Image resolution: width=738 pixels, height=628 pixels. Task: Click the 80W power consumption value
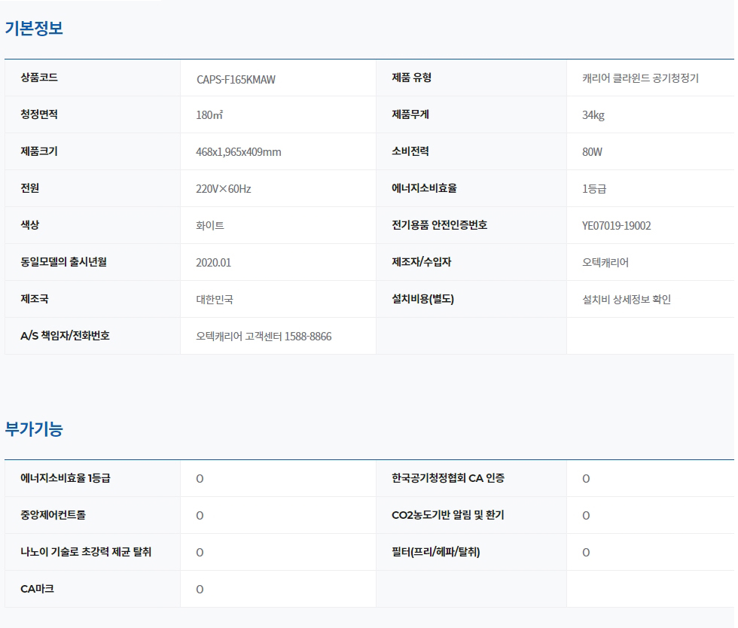[x=592, y=152]
